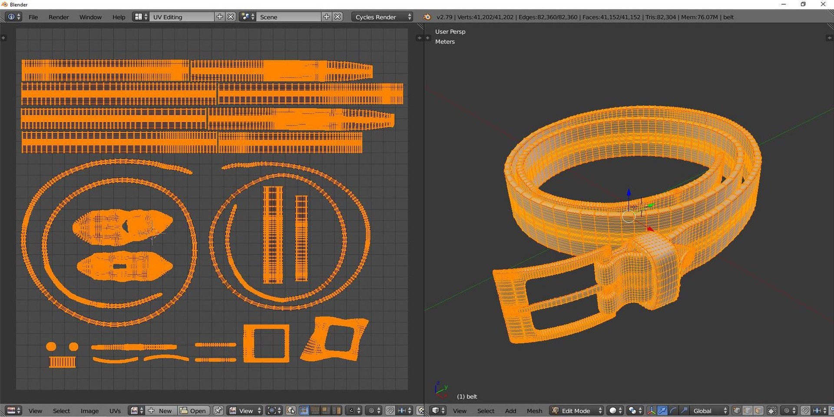Toggle UV sync selection icon
This screenshot has height=417, width=834.
click(291, 410)
